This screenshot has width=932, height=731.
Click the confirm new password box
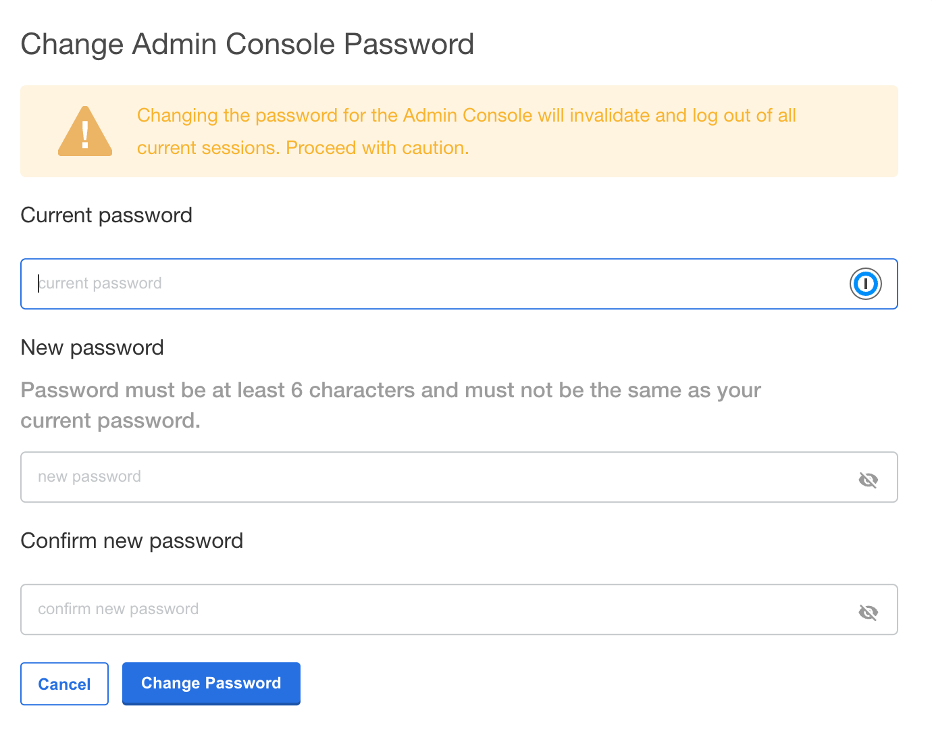click(x=405, y=609)
